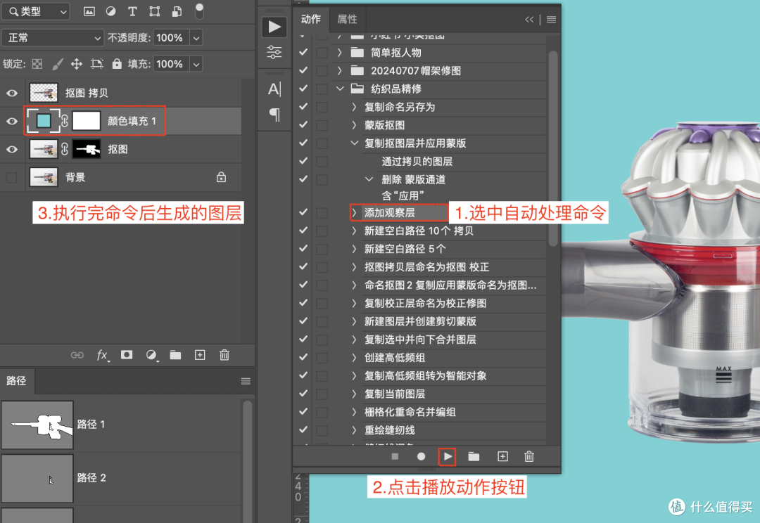The width and height of the screenshot is (760, 523).
Task: Toggle the layer filtering on/off switch
Action: (x=199, y=11)
